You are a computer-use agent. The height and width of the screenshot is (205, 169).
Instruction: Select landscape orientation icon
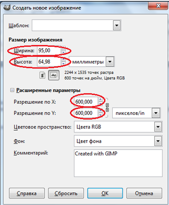click(54, 75)
